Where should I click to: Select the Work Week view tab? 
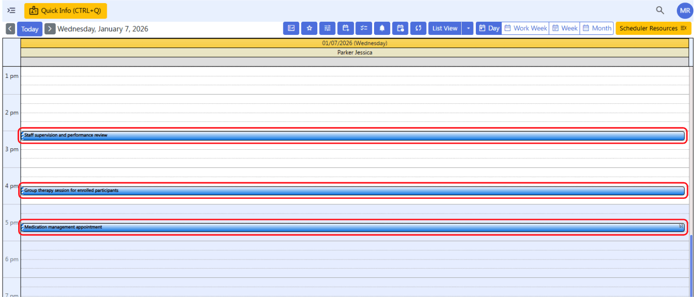(x=525, y=28)
